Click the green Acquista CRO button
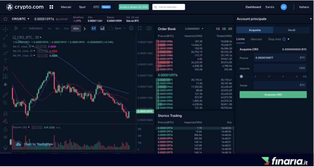The image size is (314, 167). pos(273,95)
